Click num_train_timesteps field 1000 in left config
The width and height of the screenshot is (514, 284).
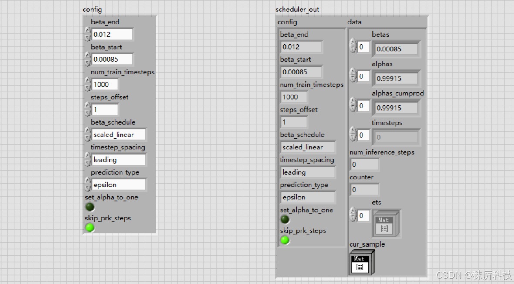[105, 84]
